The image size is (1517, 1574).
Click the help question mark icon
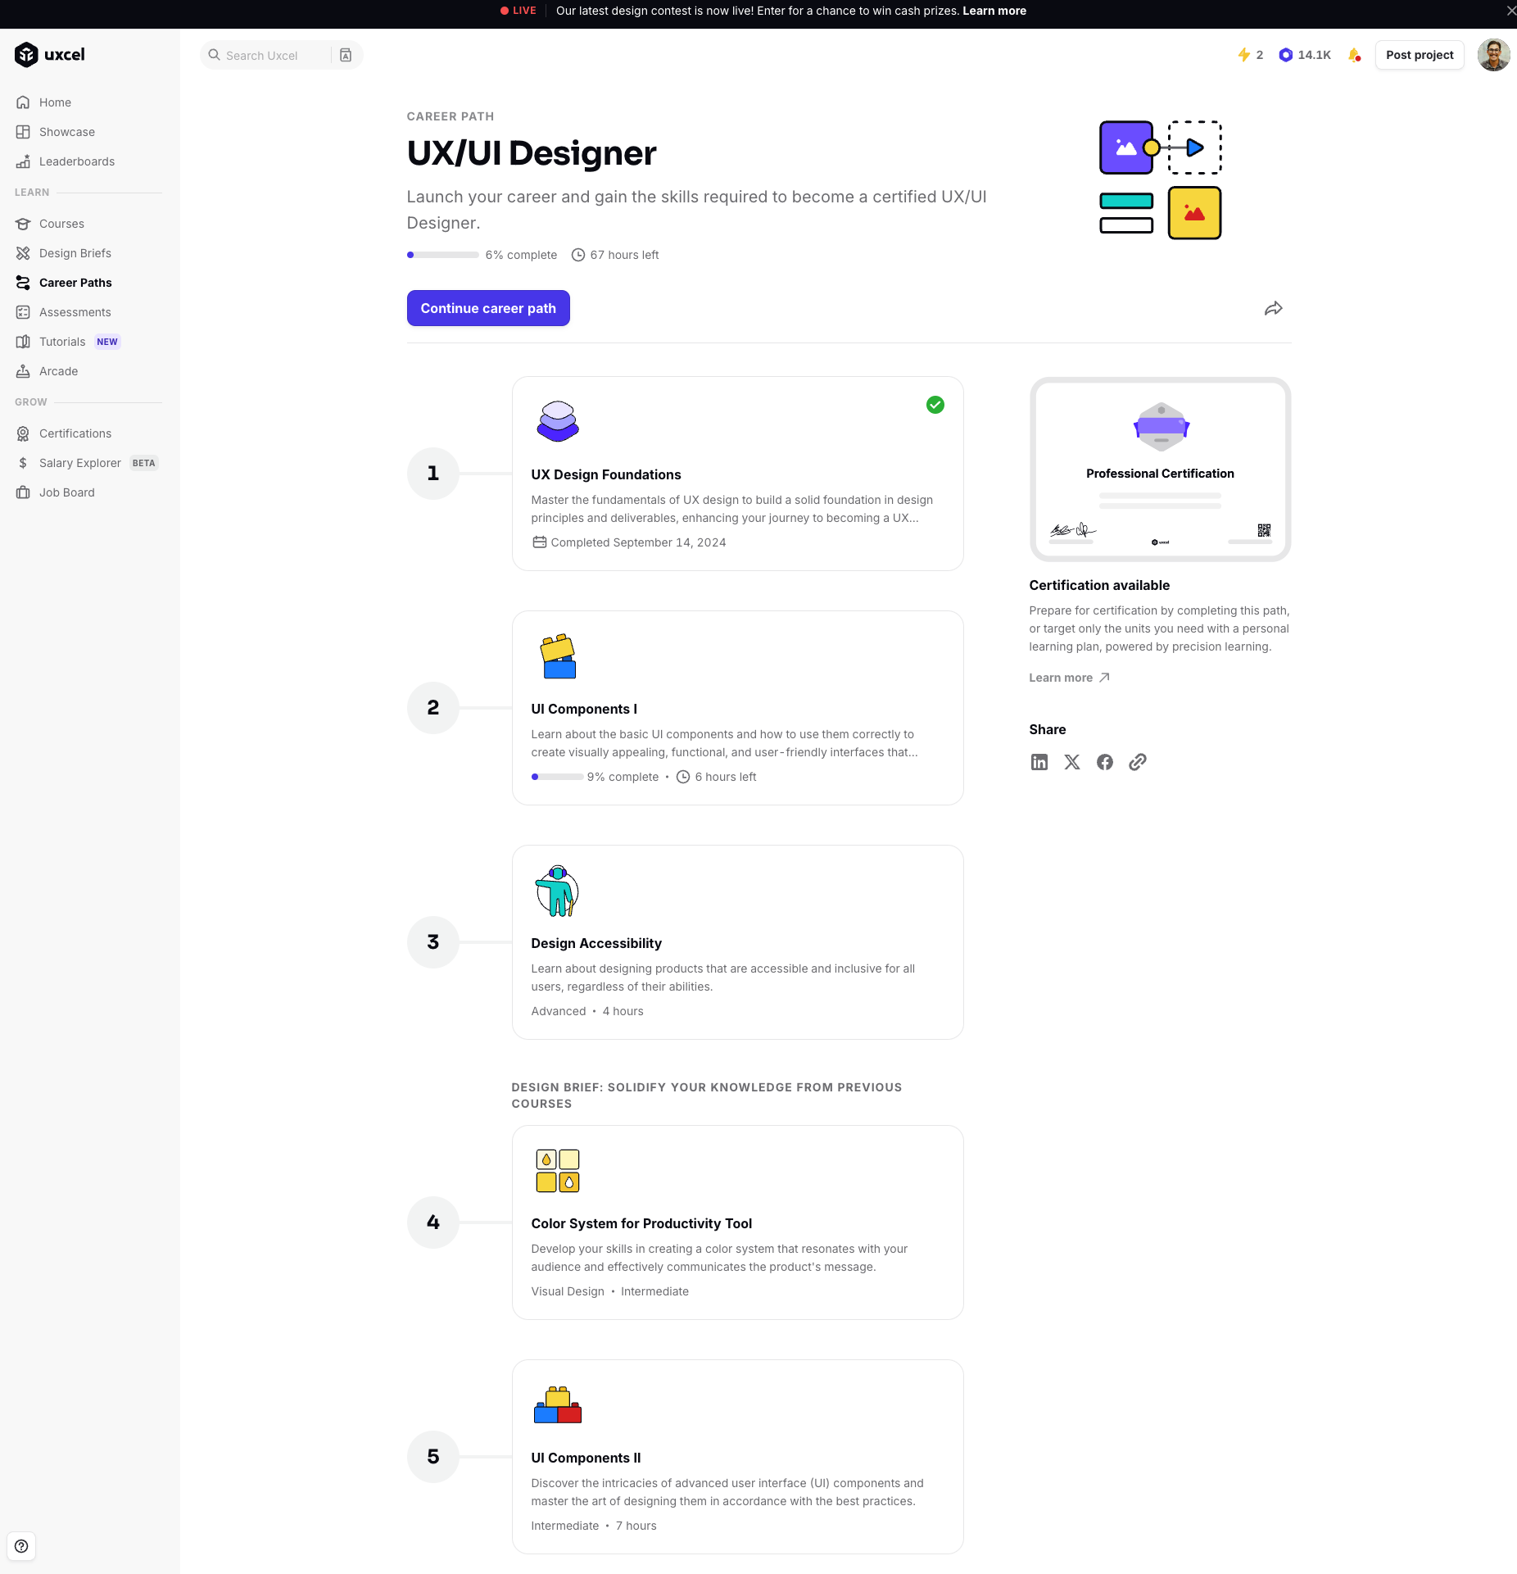(21, 1546)
